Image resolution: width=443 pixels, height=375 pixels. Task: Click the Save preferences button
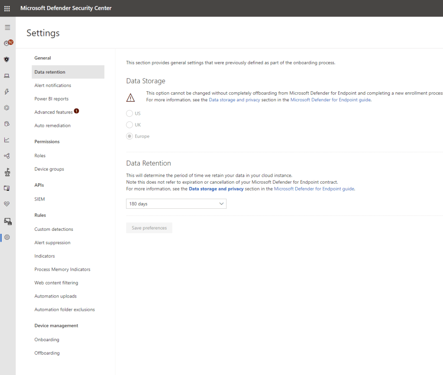pyautogui.click(x=149, y=228)
